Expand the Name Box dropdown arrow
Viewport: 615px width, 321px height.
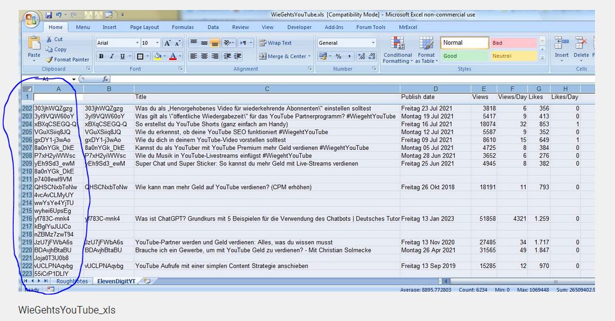point(73,79)
